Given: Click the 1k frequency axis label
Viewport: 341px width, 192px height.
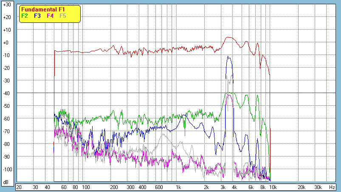Looking at the screenshot, I should coord(178,187).
